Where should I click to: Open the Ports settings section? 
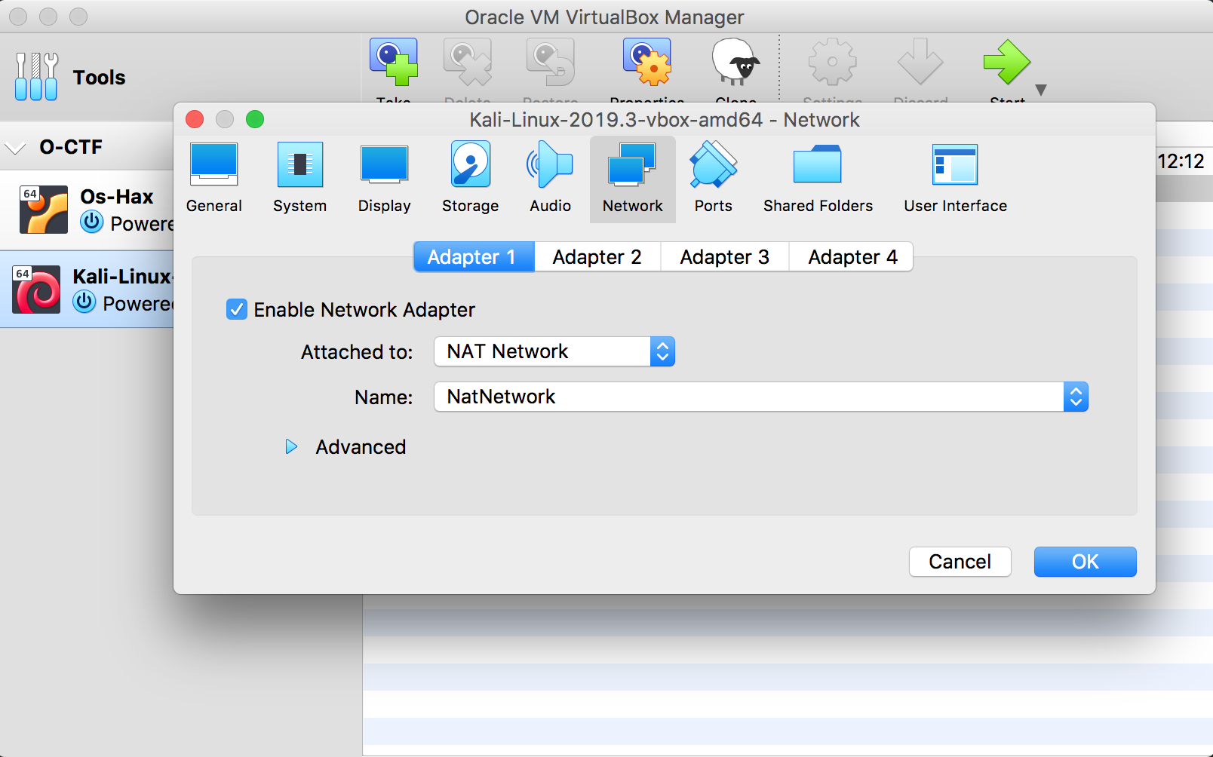click(x=713, y=179)
